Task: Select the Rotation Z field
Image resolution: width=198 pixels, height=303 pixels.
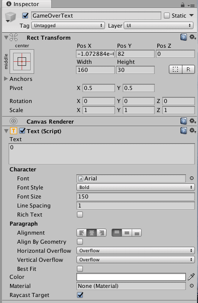Action: [178, 102]
